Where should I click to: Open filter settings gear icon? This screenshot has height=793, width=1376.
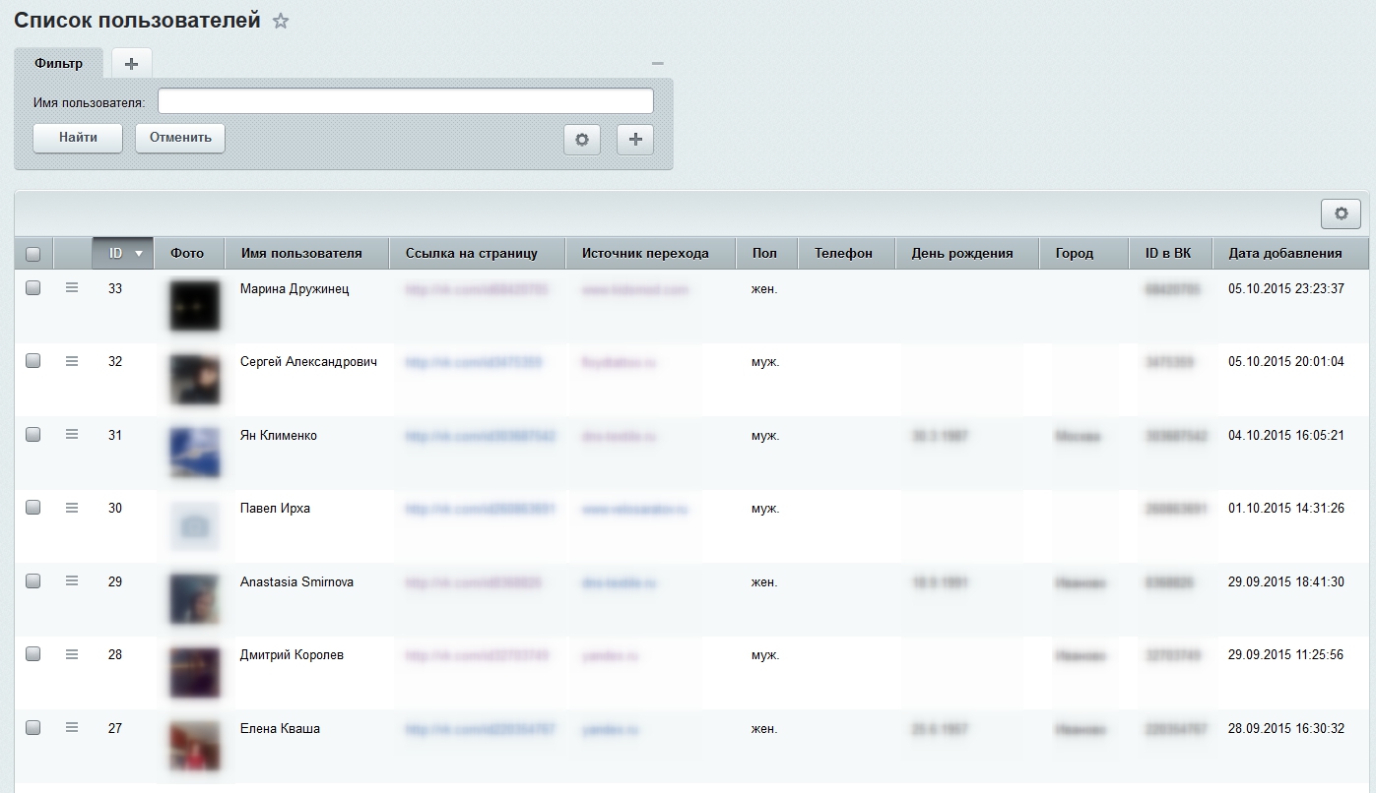[581, 140]
